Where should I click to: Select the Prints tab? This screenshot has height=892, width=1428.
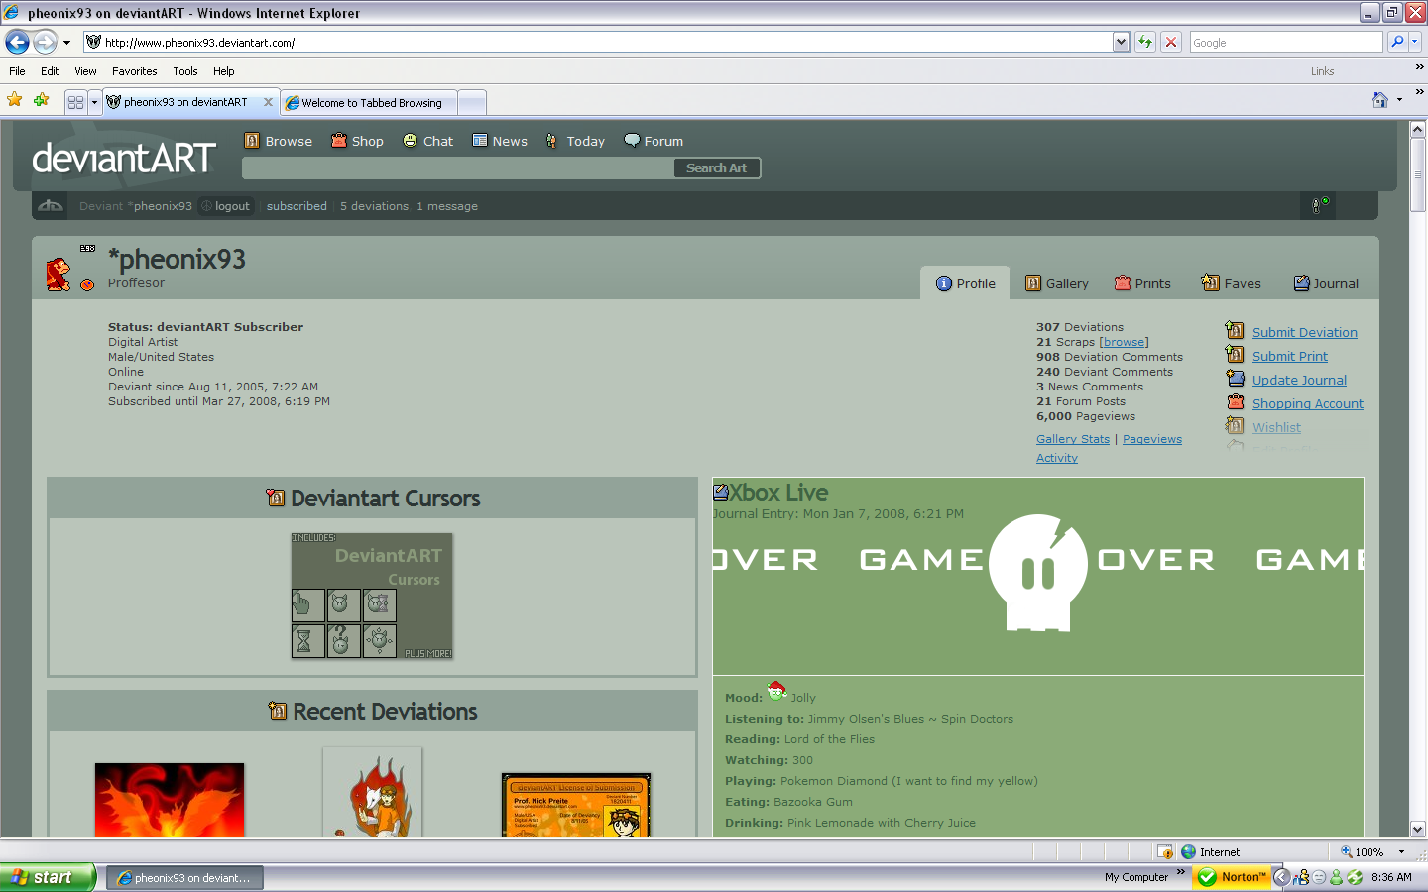click(x=1142, y=283)
